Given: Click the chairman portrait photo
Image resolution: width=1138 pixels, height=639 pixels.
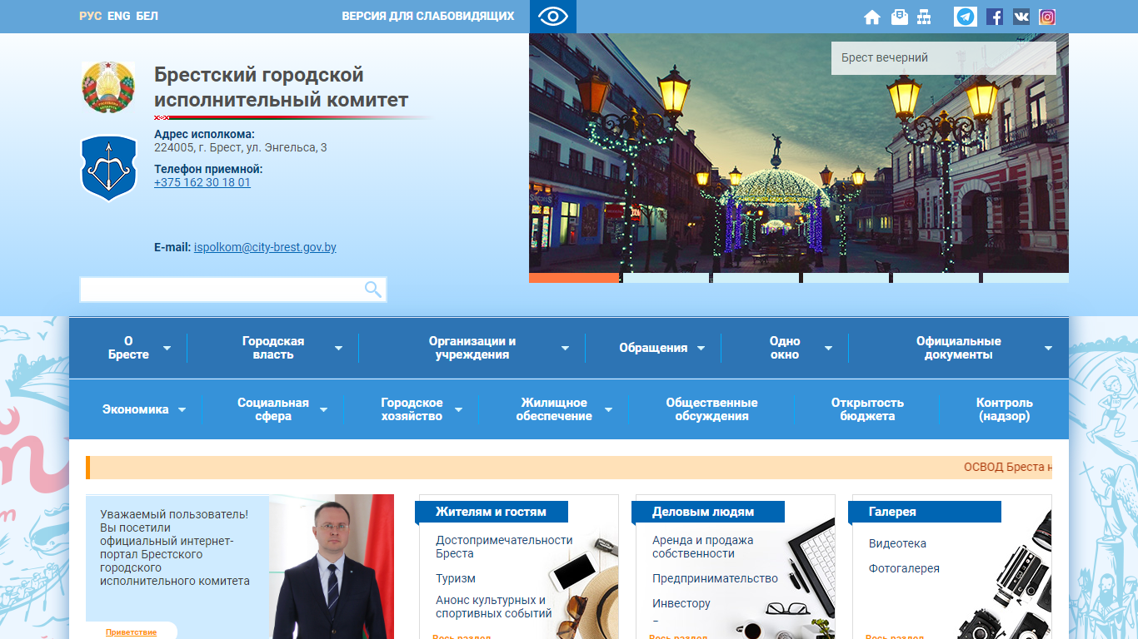Looking at the screenshot, I should coord(332,567).
